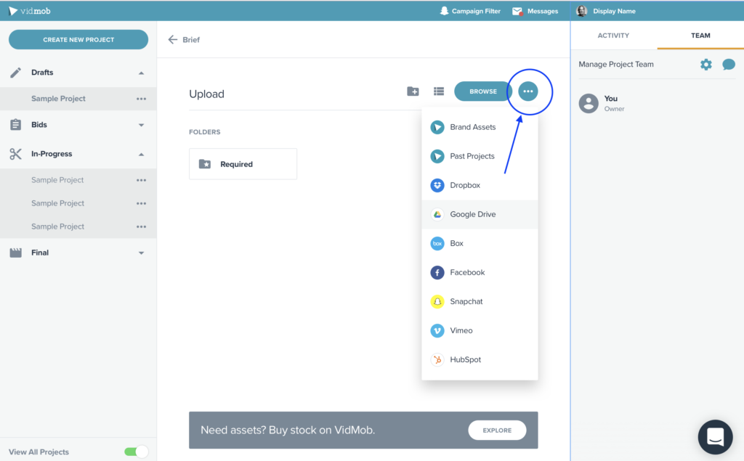Viewport: 744px width, 461px height.
Task: Open Messages from top bar
Action: (535, 11)
